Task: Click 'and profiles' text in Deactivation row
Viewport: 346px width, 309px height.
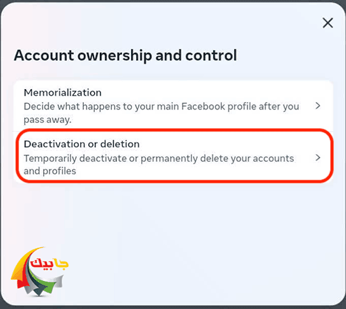Action: click(50, 171)
